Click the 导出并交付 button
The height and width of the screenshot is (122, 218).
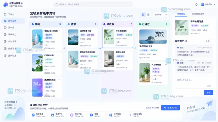point(171,108)
